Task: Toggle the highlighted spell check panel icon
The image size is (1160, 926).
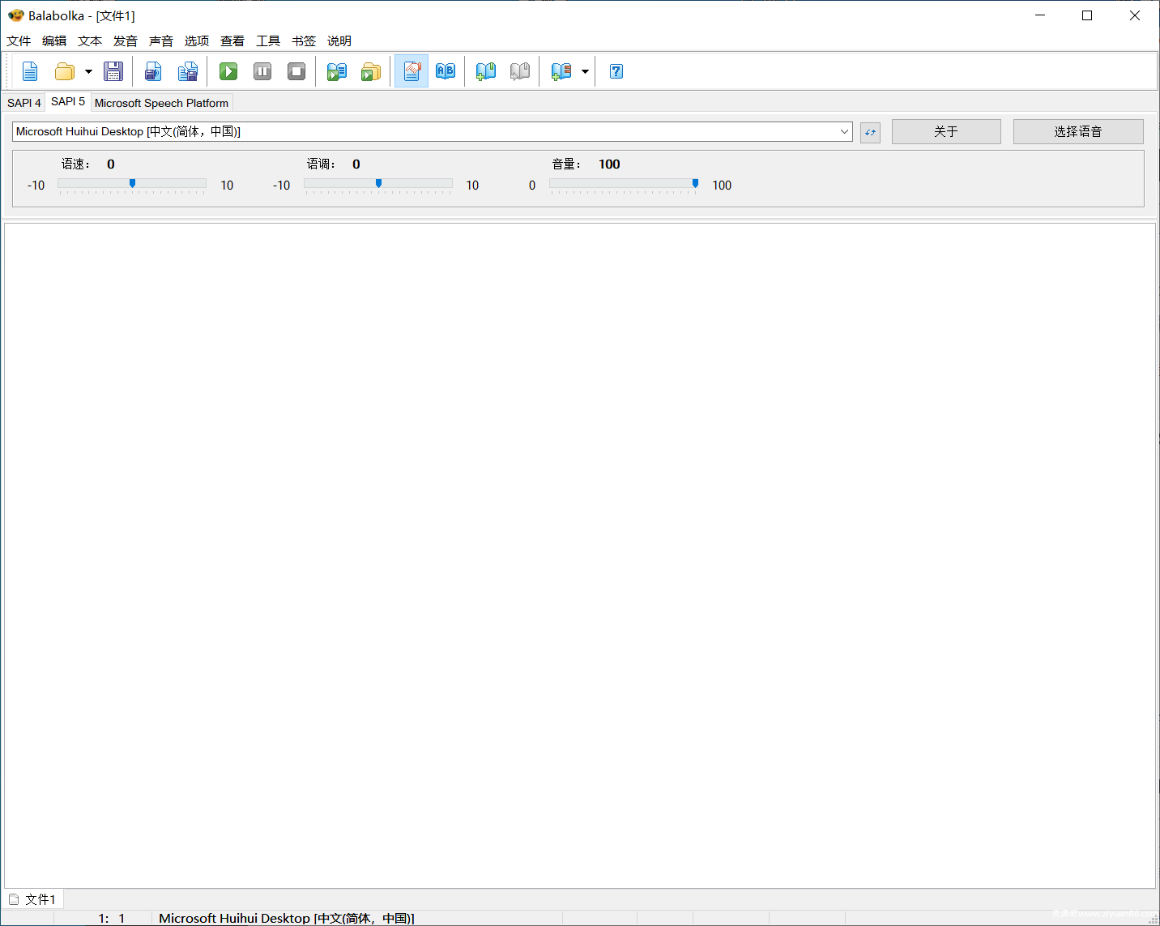Action: (x=412, y=71)
